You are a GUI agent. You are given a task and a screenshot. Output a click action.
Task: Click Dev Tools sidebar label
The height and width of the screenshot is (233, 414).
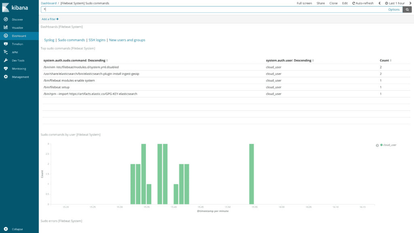[18, 61]
